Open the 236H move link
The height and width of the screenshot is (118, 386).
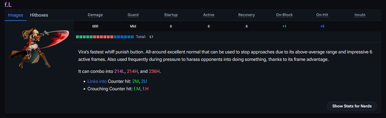point(154,71)
